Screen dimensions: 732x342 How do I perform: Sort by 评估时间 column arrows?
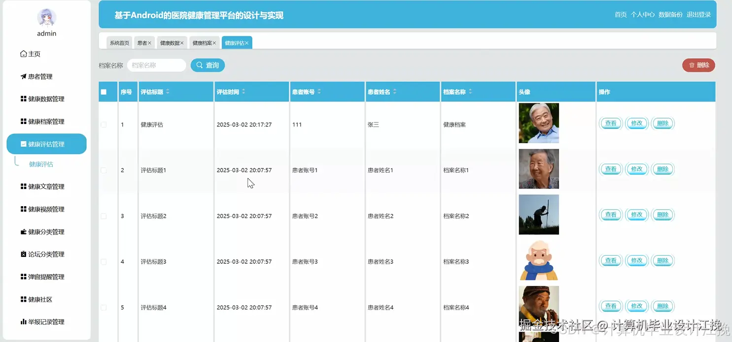tap(244, 92)
